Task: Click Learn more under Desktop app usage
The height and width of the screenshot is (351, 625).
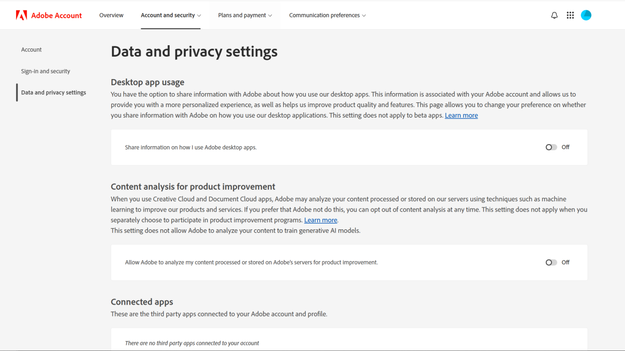Action: (x=461, y=115)
